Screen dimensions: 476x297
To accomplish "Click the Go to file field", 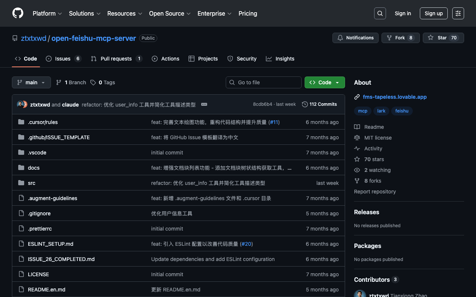I will [263, 82].
